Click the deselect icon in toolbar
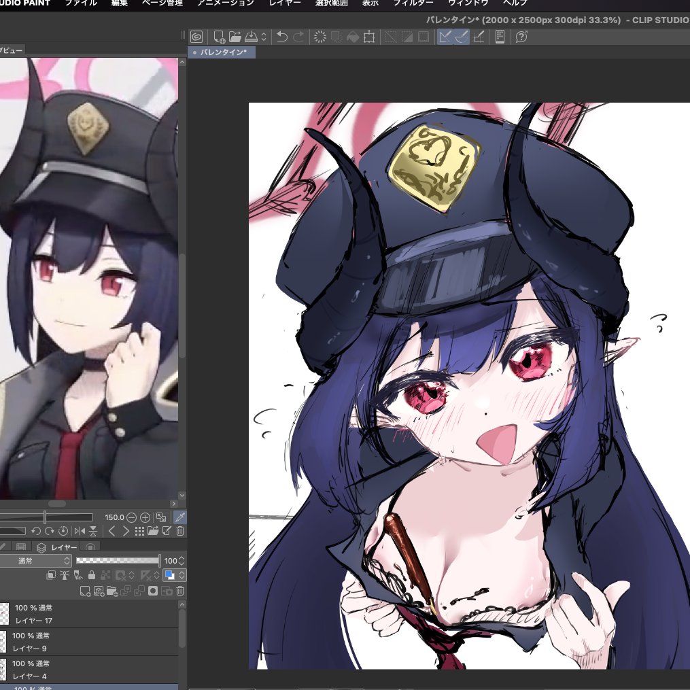Screen dimensions: 690x690 [390, 37]
